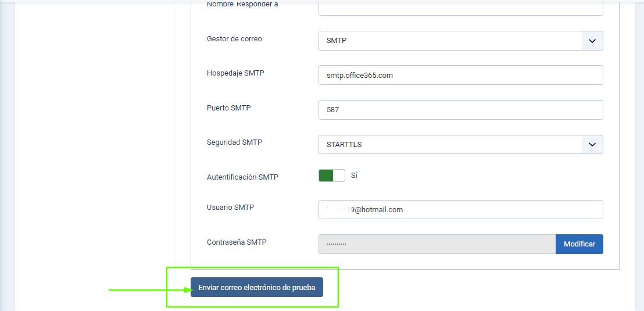Select the Usuario SMTP email field
Viewport: 644px width, 311px height.
pyautogui.click(x=460, y=210)
